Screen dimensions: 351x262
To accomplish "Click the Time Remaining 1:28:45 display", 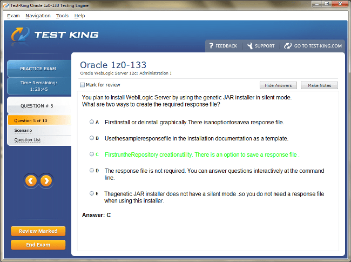I will pyautogui.click(x=39, y=86).
